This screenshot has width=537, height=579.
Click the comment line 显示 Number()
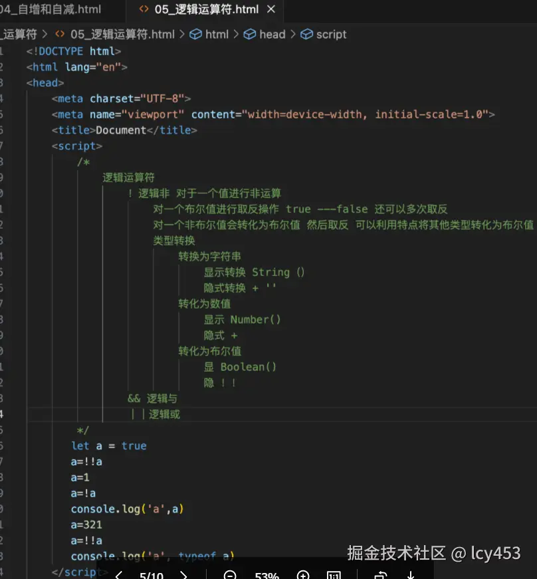click(x=242, y=320)
